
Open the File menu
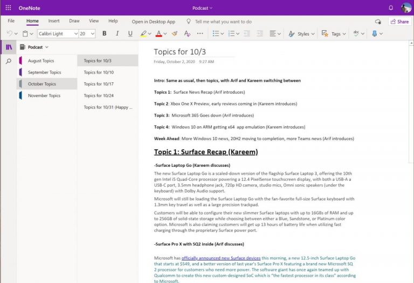pos(11,21)
